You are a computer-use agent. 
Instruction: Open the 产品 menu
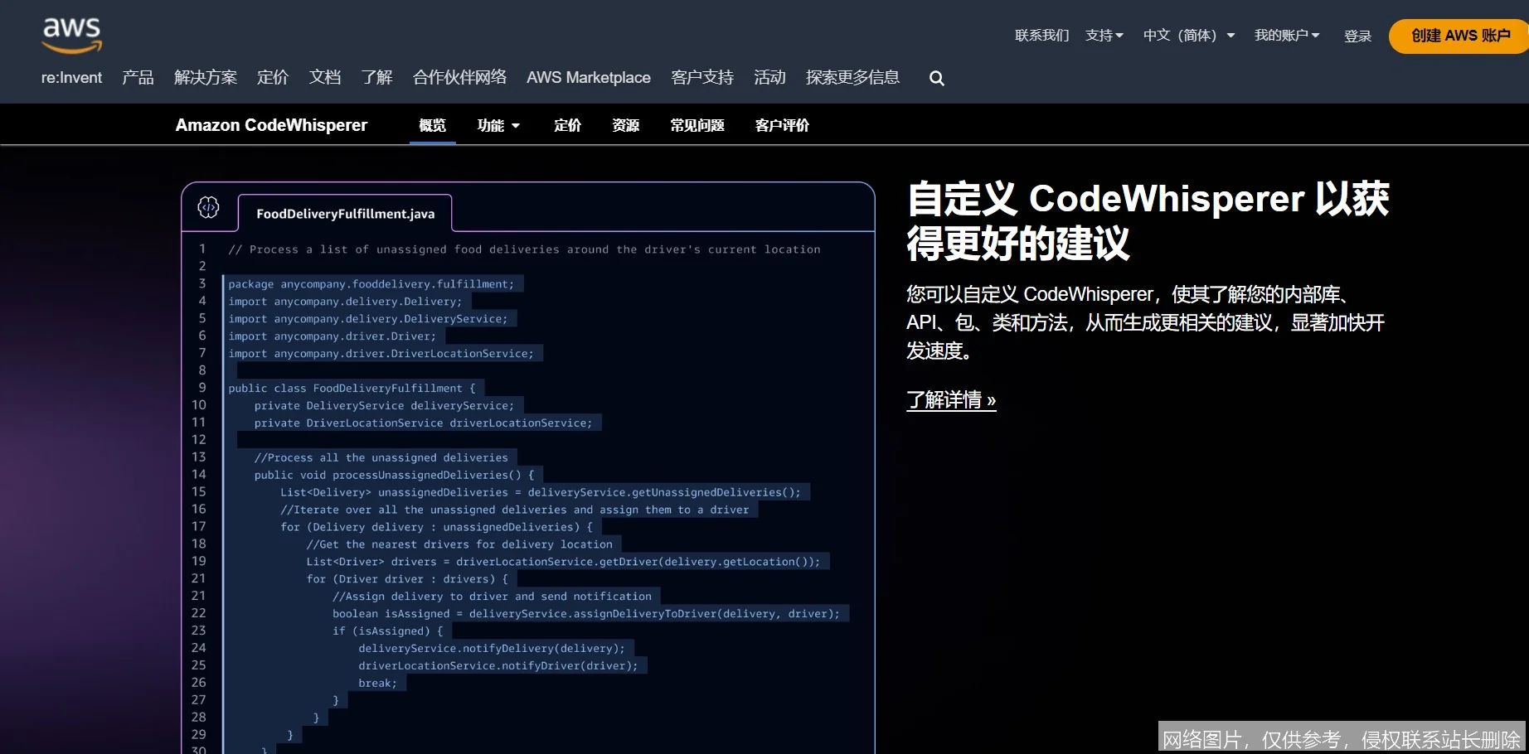(x=138, y=78)
